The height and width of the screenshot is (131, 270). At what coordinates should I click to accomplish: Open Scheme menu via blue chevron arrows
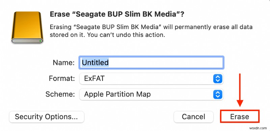218,94
